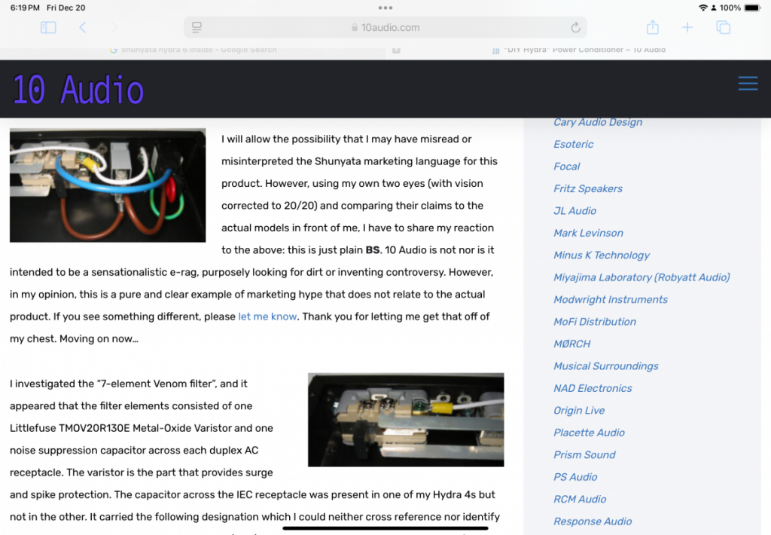Toggle the Safari sidebar icon
Screen dimensions: 771x535
point(48,28)
